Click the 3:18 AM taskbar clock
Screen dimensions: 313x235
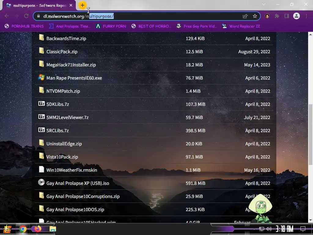click(285, 229)
